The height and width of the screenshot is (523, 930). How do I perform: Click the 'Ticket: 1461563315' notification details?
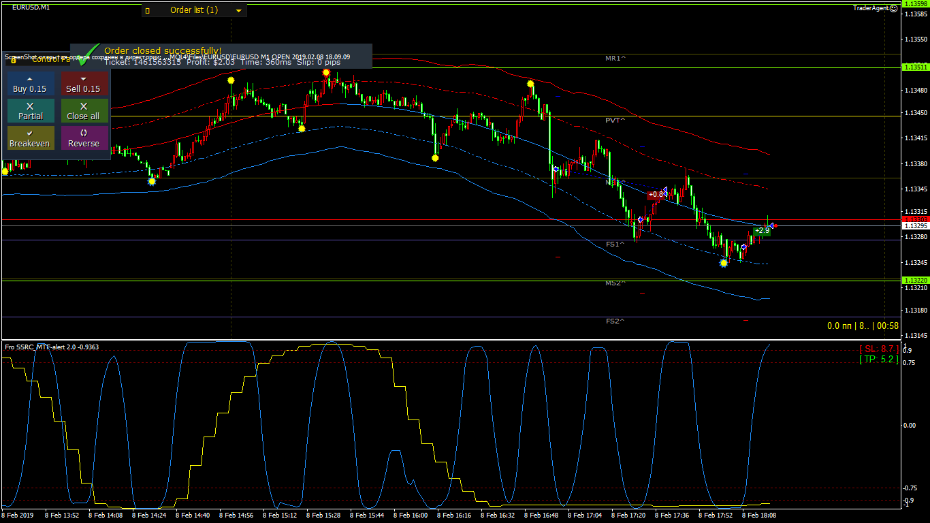(x=143, y=62)
